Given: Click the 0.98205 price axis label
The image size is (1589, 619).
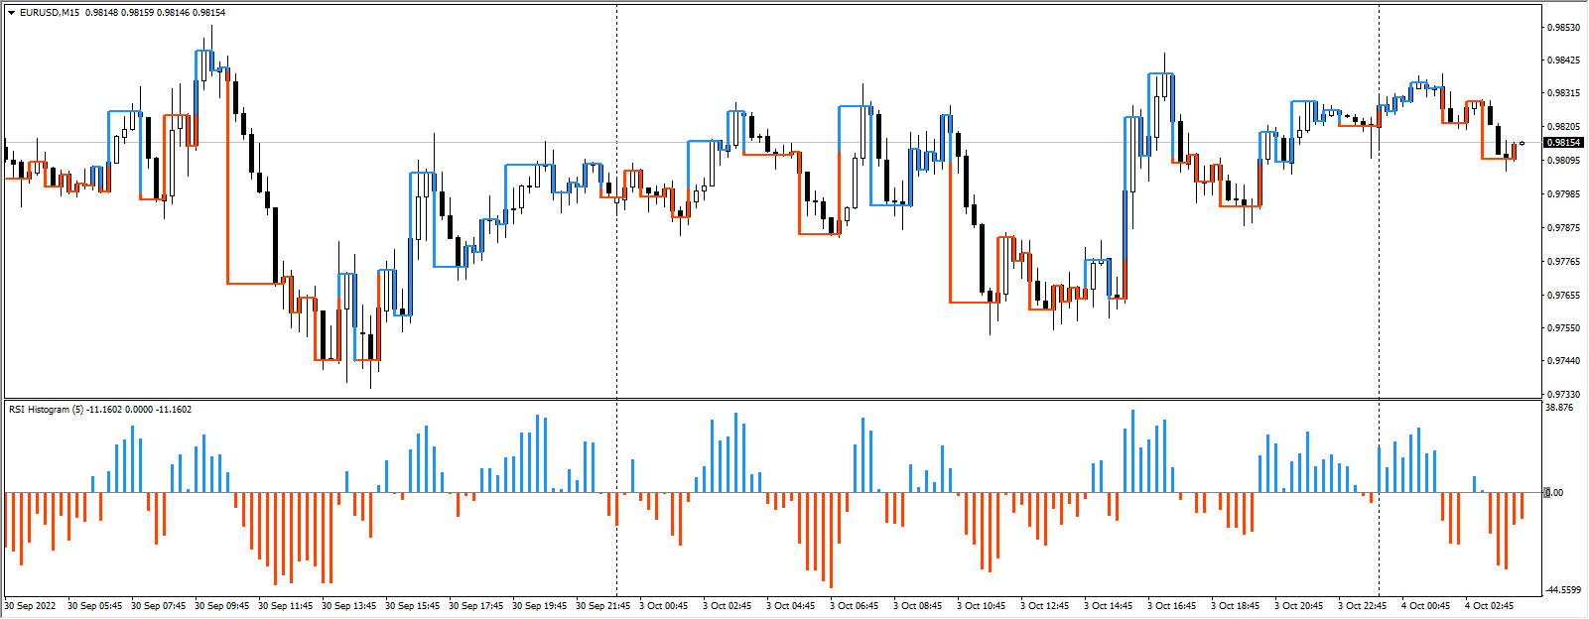Looking at the screenshot, I should coord(1563,127).
